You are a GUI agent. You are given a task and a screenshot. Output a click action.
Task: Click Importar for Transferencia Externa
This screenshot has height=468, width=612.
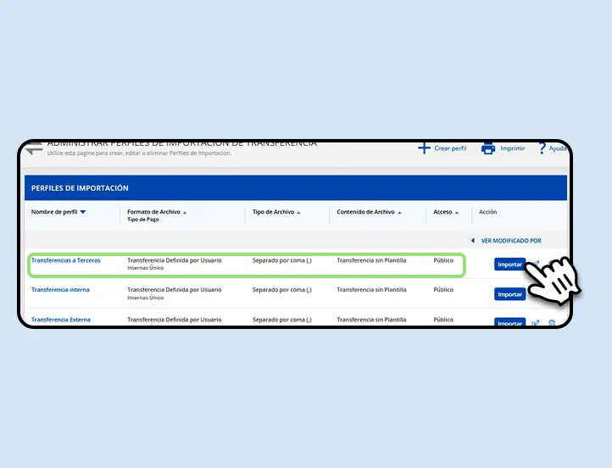click(x=509, y=322)
